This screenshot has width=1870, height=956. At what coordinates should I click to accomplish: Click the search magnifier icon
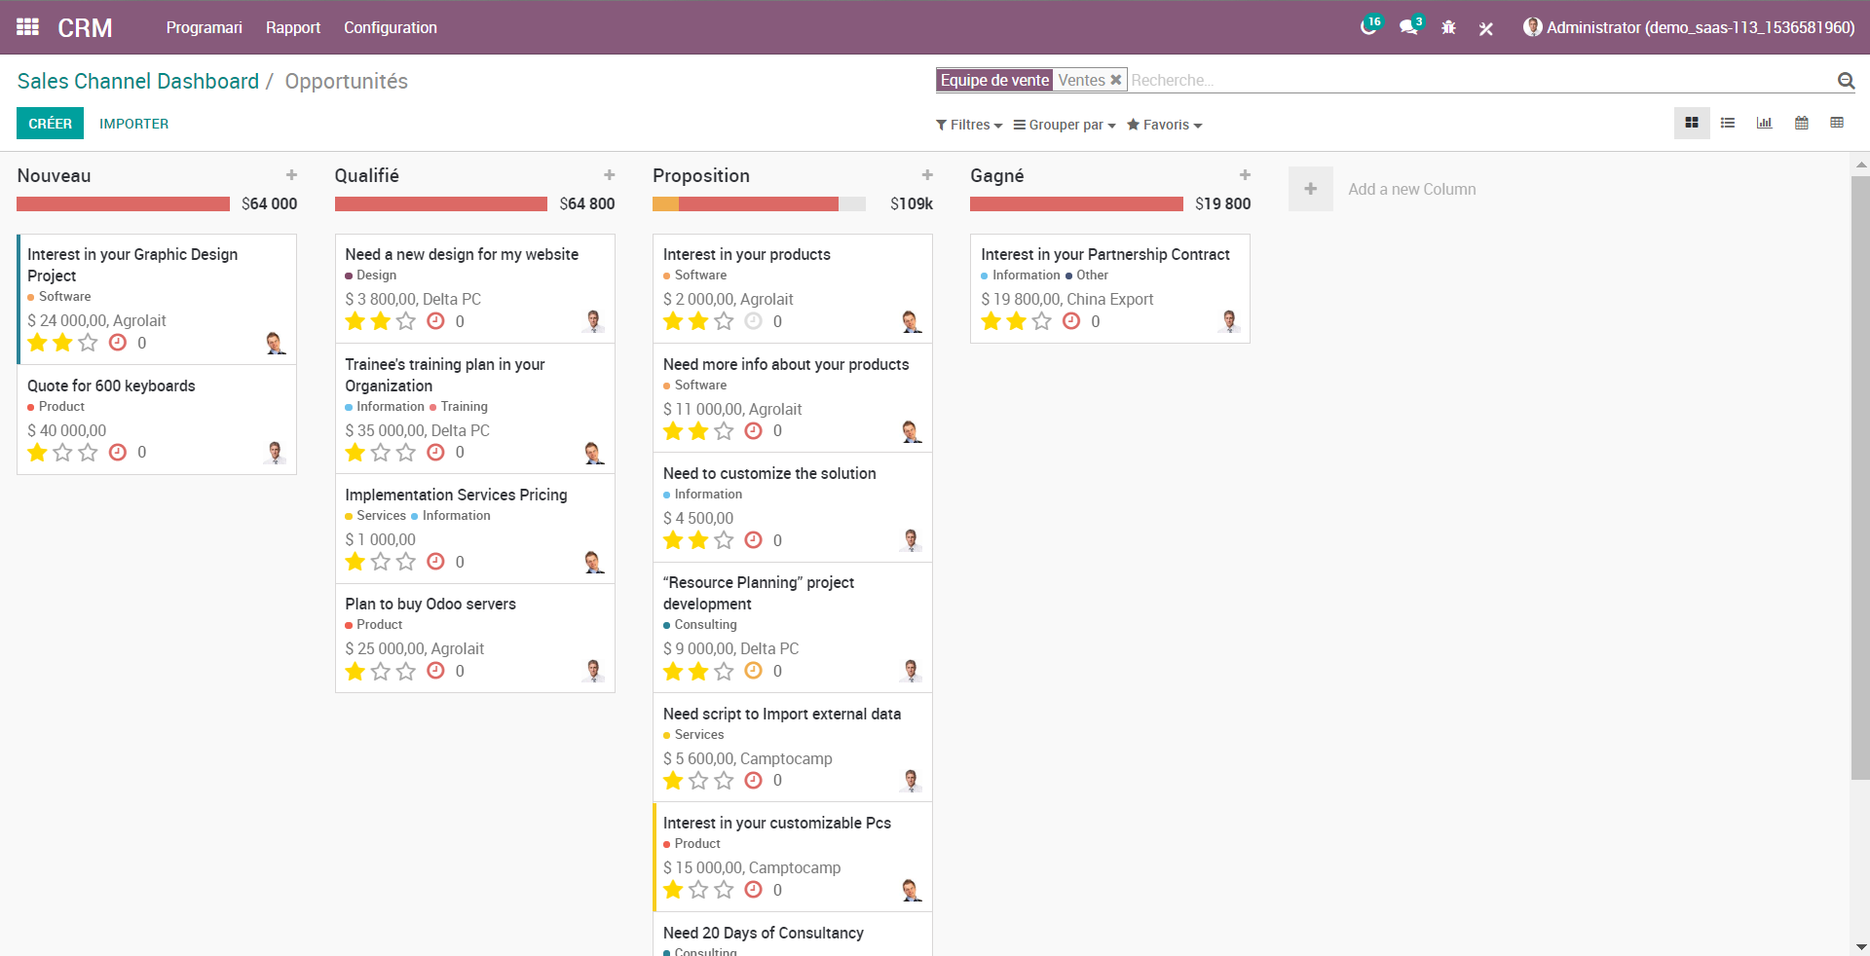pyautogui.click(x=1846, y=81)
